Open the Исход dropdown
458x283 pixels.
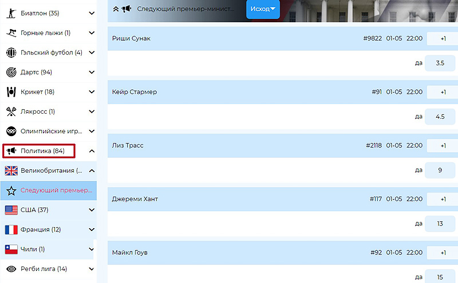pyautogui.click(x=263, y=9)
